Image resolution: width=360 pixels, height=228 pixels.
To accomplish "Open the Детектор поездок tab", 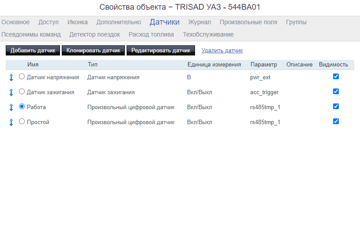I will pos(94,34).
